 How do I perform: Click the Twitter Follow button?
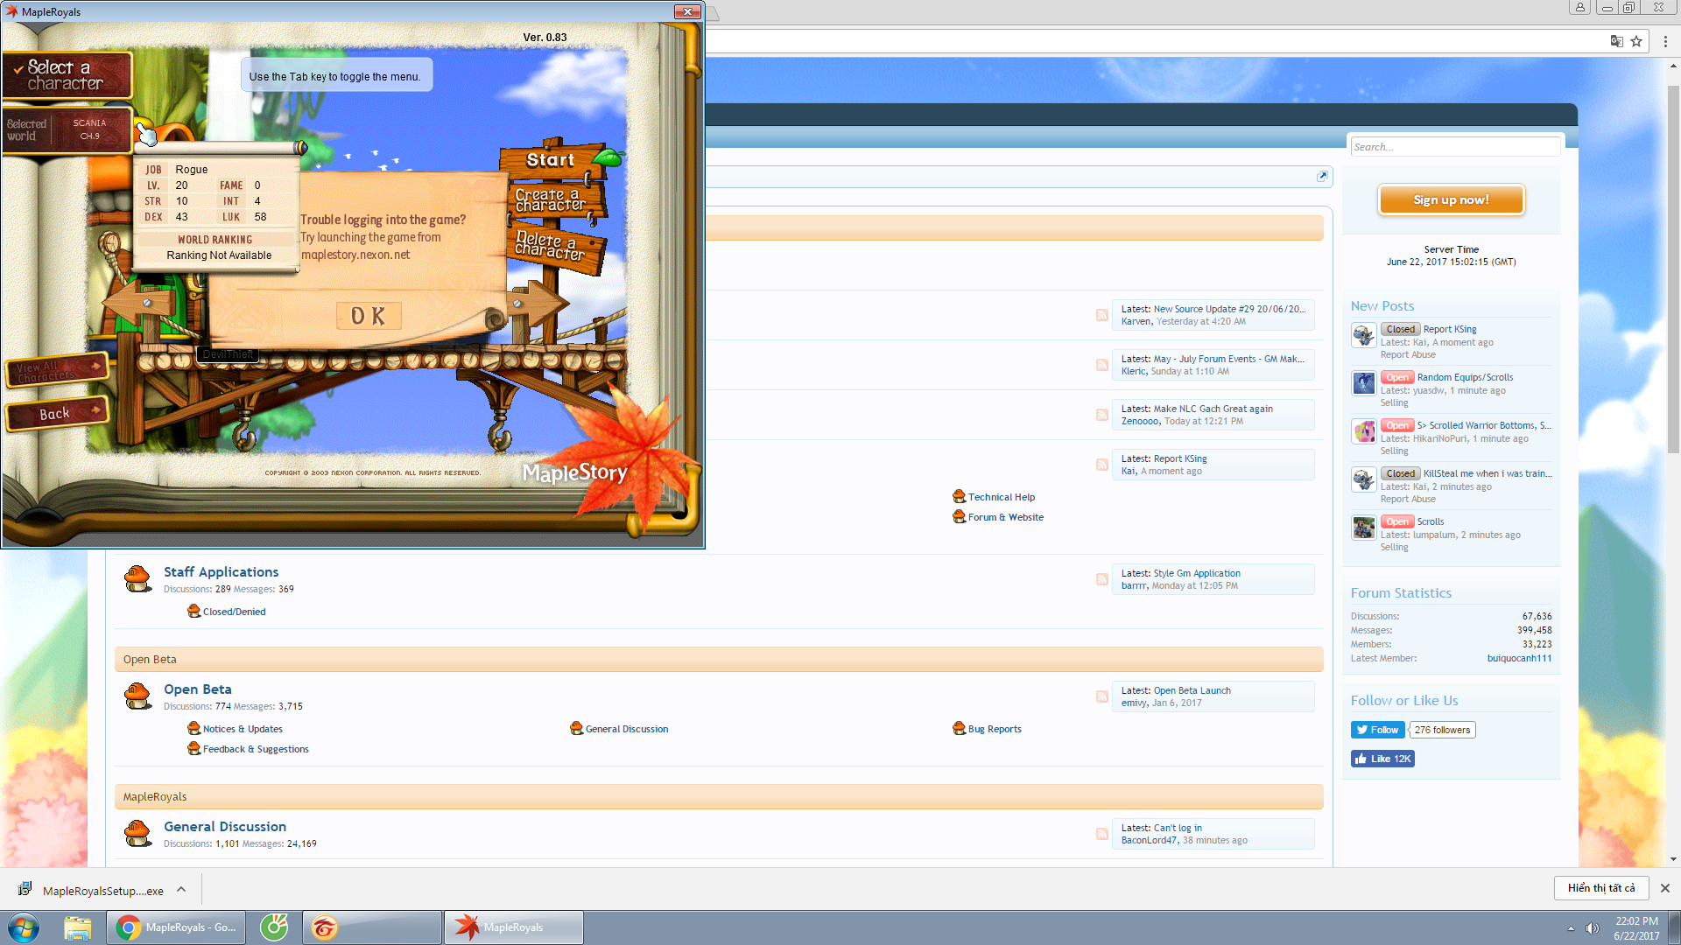click(x=1378, y=730)
